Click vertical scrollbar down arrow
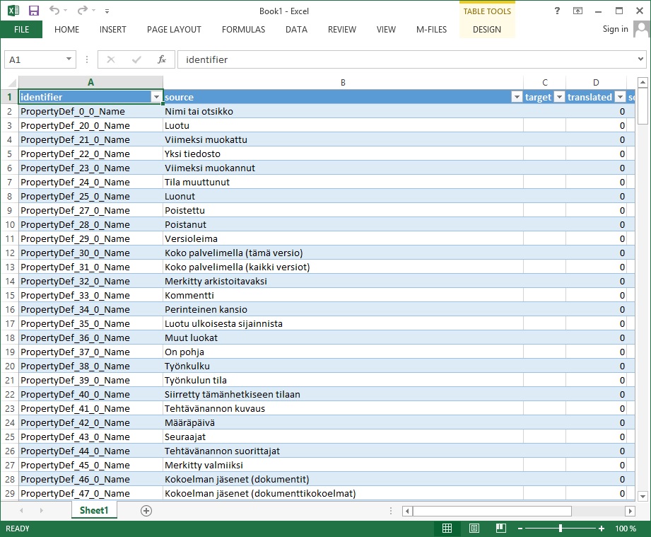The width and height of the screenshot is (651, 537). (643, 496)
